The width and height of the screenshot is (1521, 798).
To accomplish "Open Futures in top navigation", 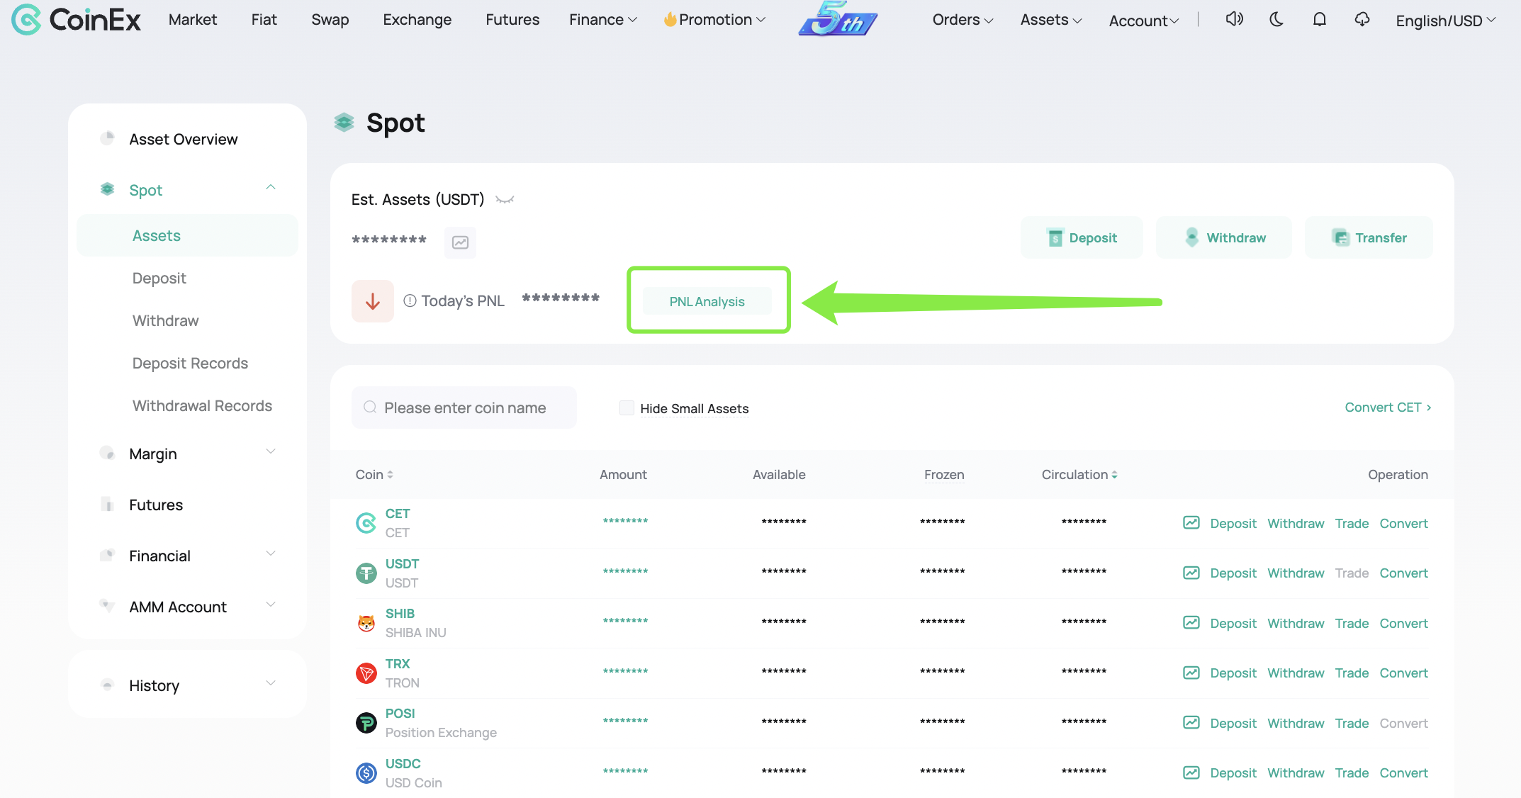I will click(512, 20).
